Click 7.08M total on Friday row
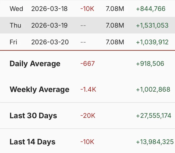 [x=115, y=42]
